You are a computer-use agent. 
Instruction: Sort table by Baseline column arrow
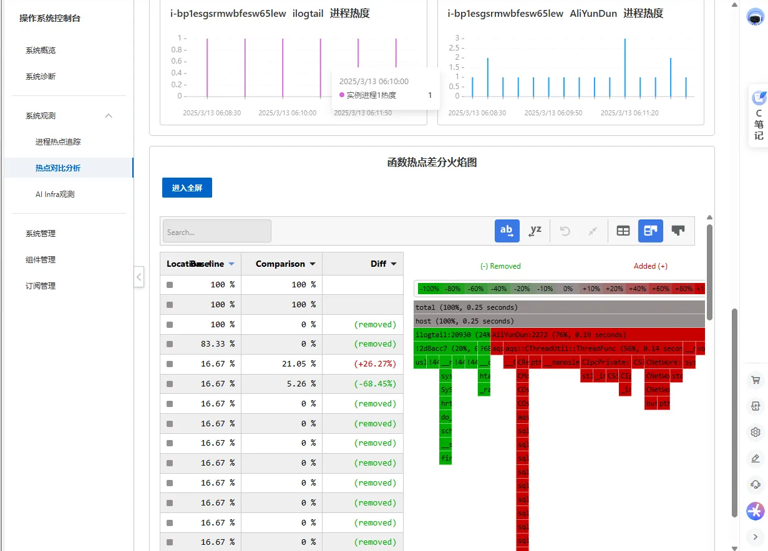pos(231,264)
